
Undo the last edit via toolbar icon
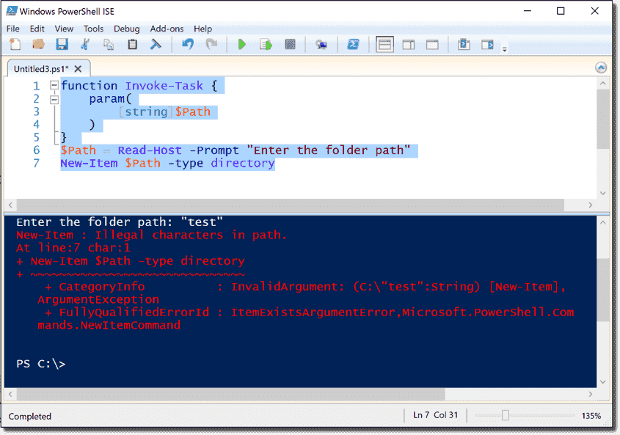tap(189, 44)
